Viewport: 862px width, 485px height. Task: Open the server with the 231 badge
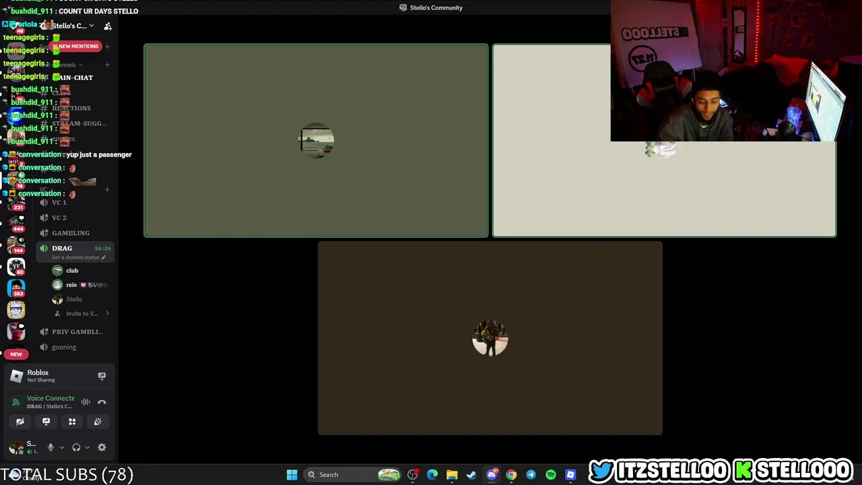tap(16, 201)
